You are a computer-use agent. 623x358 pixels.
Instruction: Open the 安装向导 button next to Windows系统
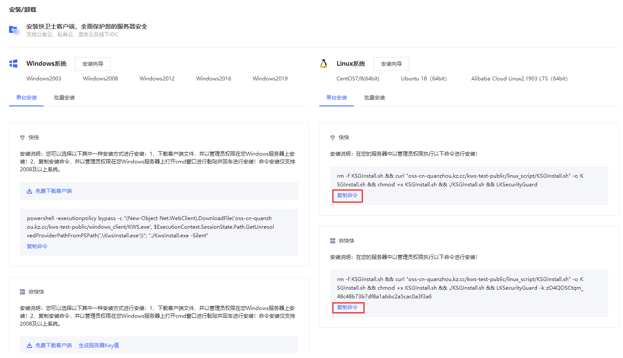tap(93, 64)
